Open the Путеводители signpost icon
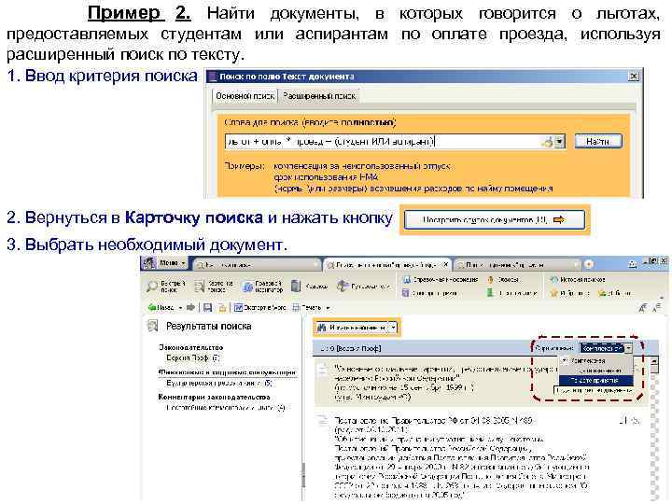 (x=343, y=286)
